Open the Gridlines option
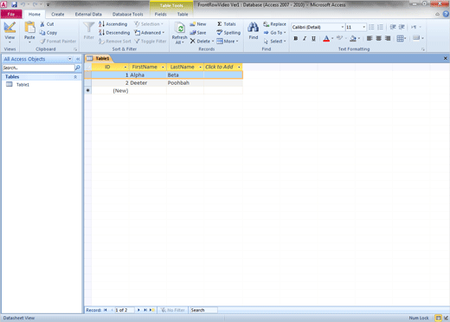 402,38
